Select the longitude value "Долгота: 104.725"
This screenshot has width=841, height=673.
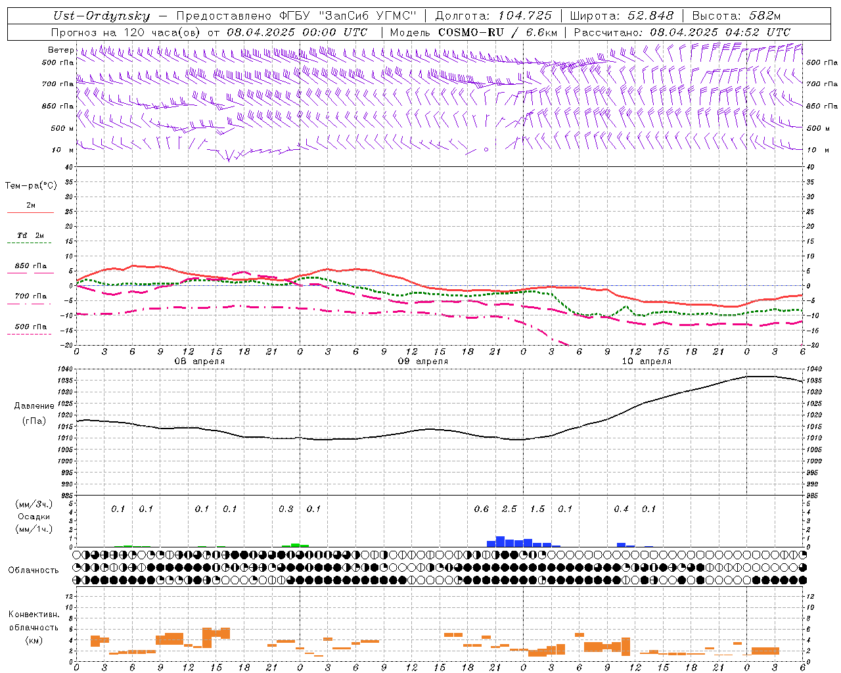[494, 16]
